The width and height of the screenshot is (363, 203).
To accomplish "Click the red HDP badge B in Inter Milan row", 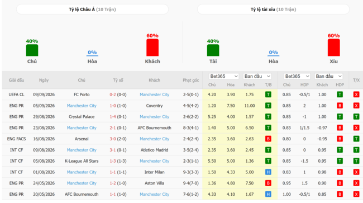I will (340, 172).
